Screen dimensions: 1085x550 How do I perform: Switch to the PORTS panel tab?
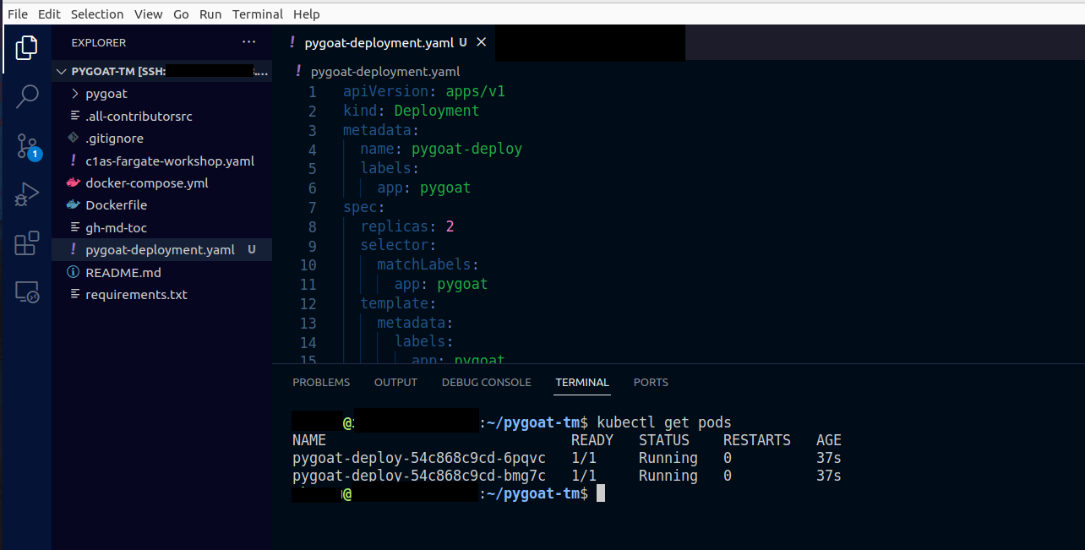point(651,383)
